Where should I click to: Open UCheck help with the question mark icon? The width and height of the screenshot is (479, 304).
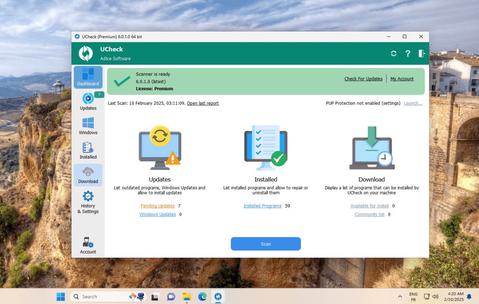point(408,53)
